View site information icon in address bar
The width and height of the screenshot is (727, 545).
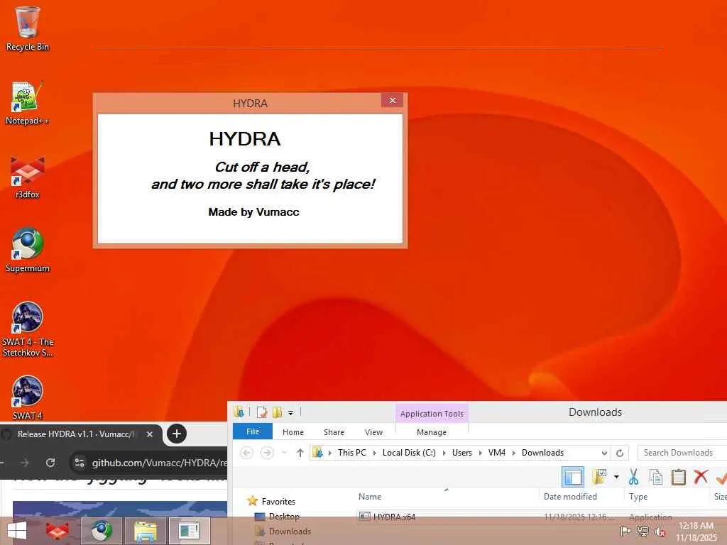point(80,463)
